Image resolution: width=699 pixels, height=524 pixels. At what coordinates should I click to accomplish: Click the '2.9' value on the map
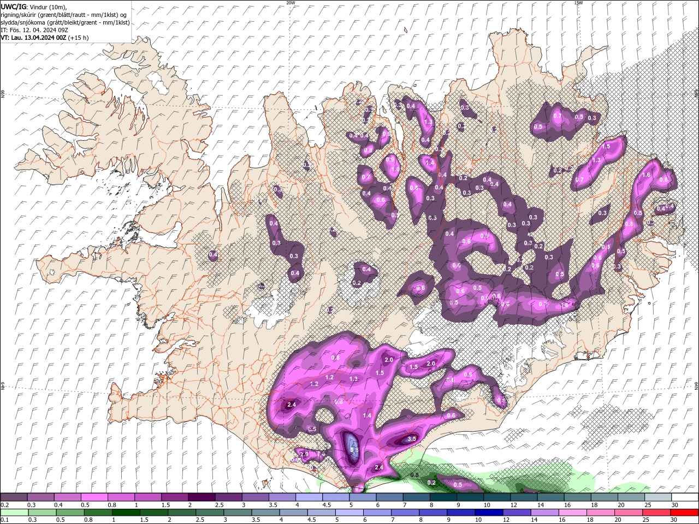click(x=304, y=454)
